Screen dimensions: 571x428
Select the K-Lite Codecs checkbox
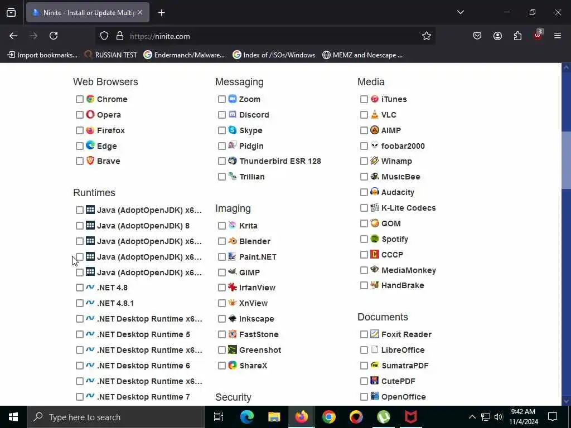tap(364, 208)
